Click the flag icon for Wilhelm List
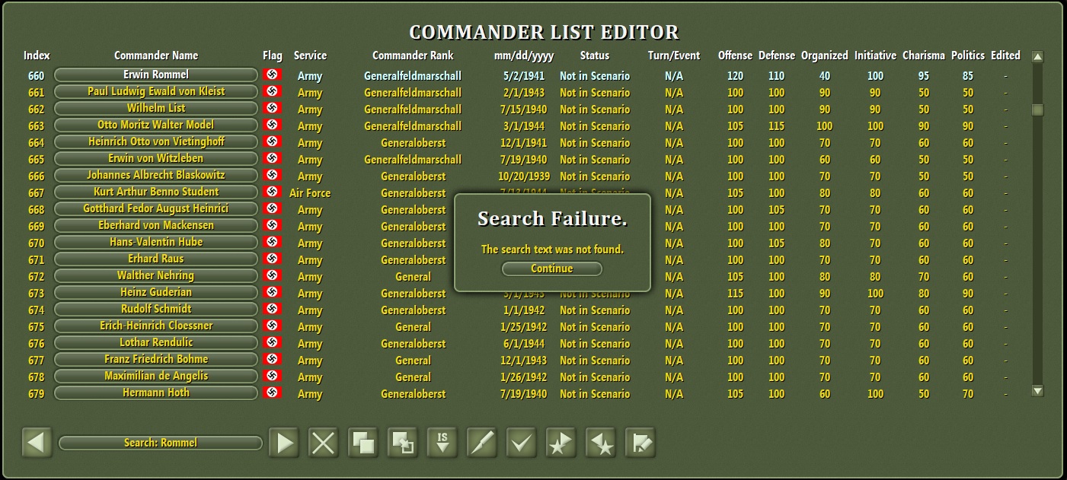The width and height of the screenshot is (1067, 480). point(273,108)
